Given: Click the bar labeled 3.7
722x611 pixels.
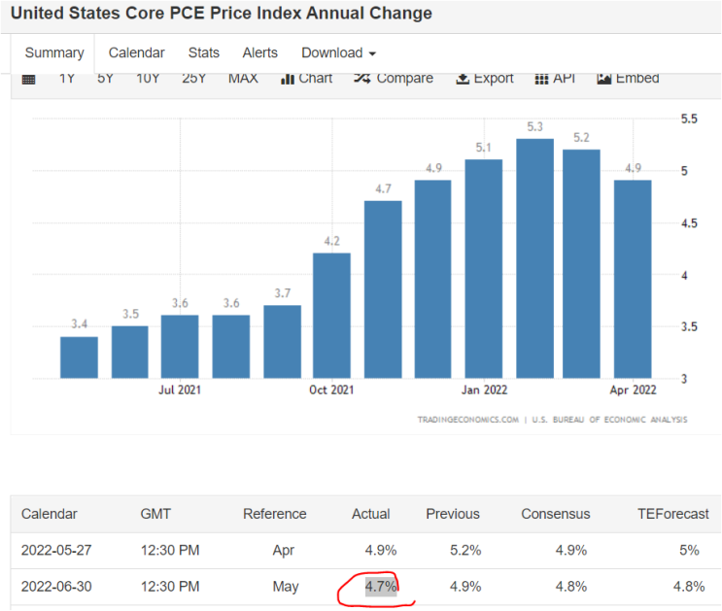Looking at the screenshot, I should pos(282,342).
